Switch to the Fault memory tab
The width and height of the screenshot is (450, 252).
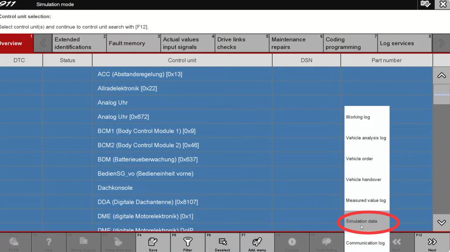[127, 43]
